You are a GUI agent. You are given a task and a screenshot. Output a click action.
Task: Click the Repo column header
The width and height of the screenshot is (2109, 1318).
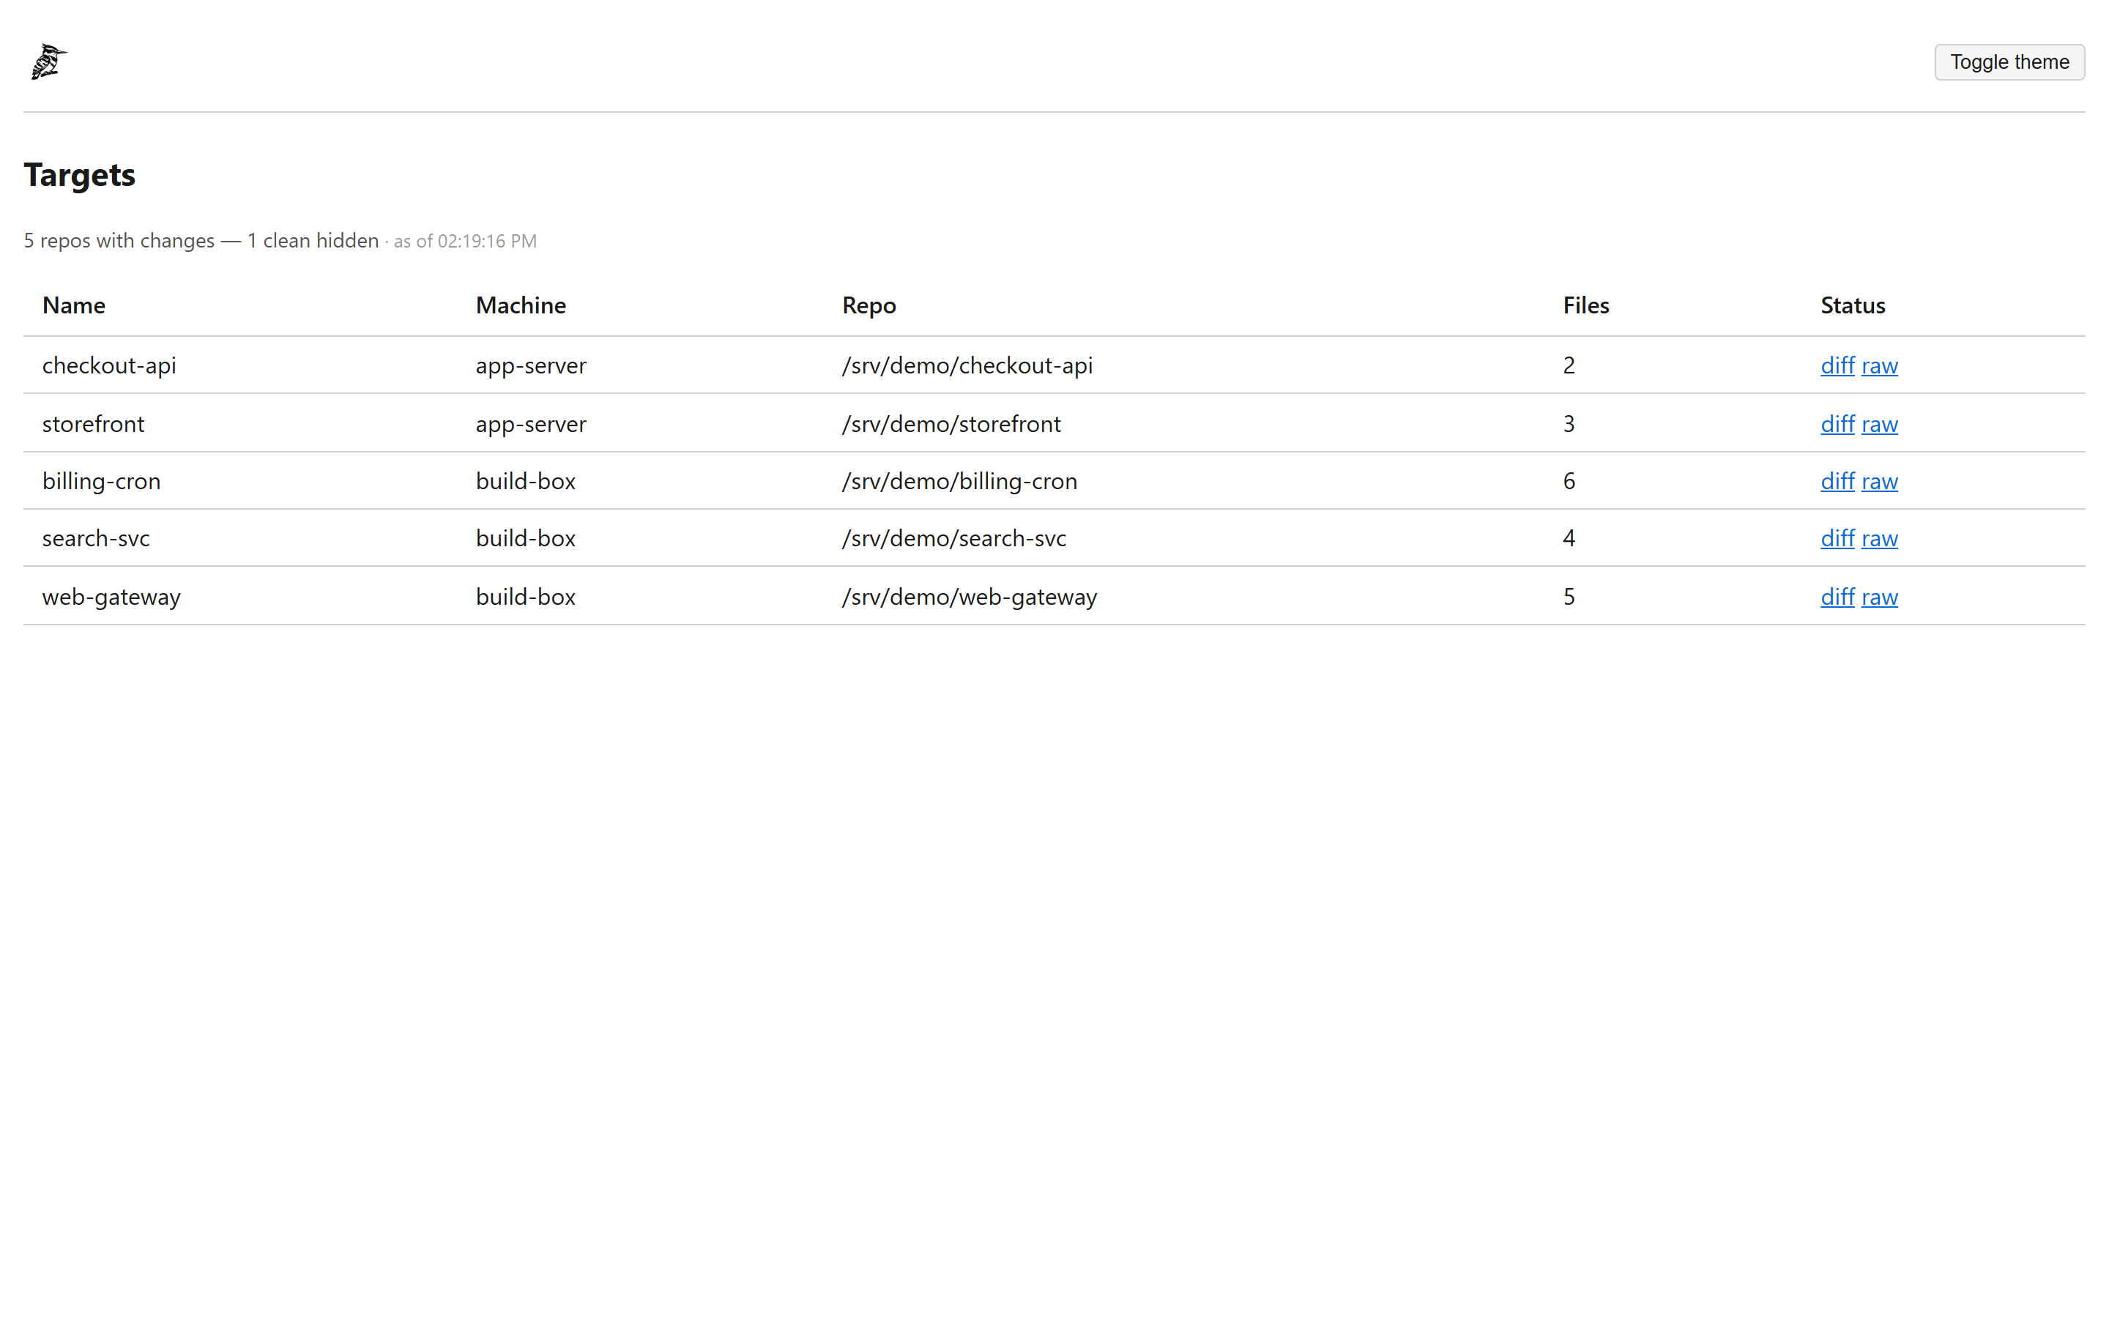coord(869,305)
